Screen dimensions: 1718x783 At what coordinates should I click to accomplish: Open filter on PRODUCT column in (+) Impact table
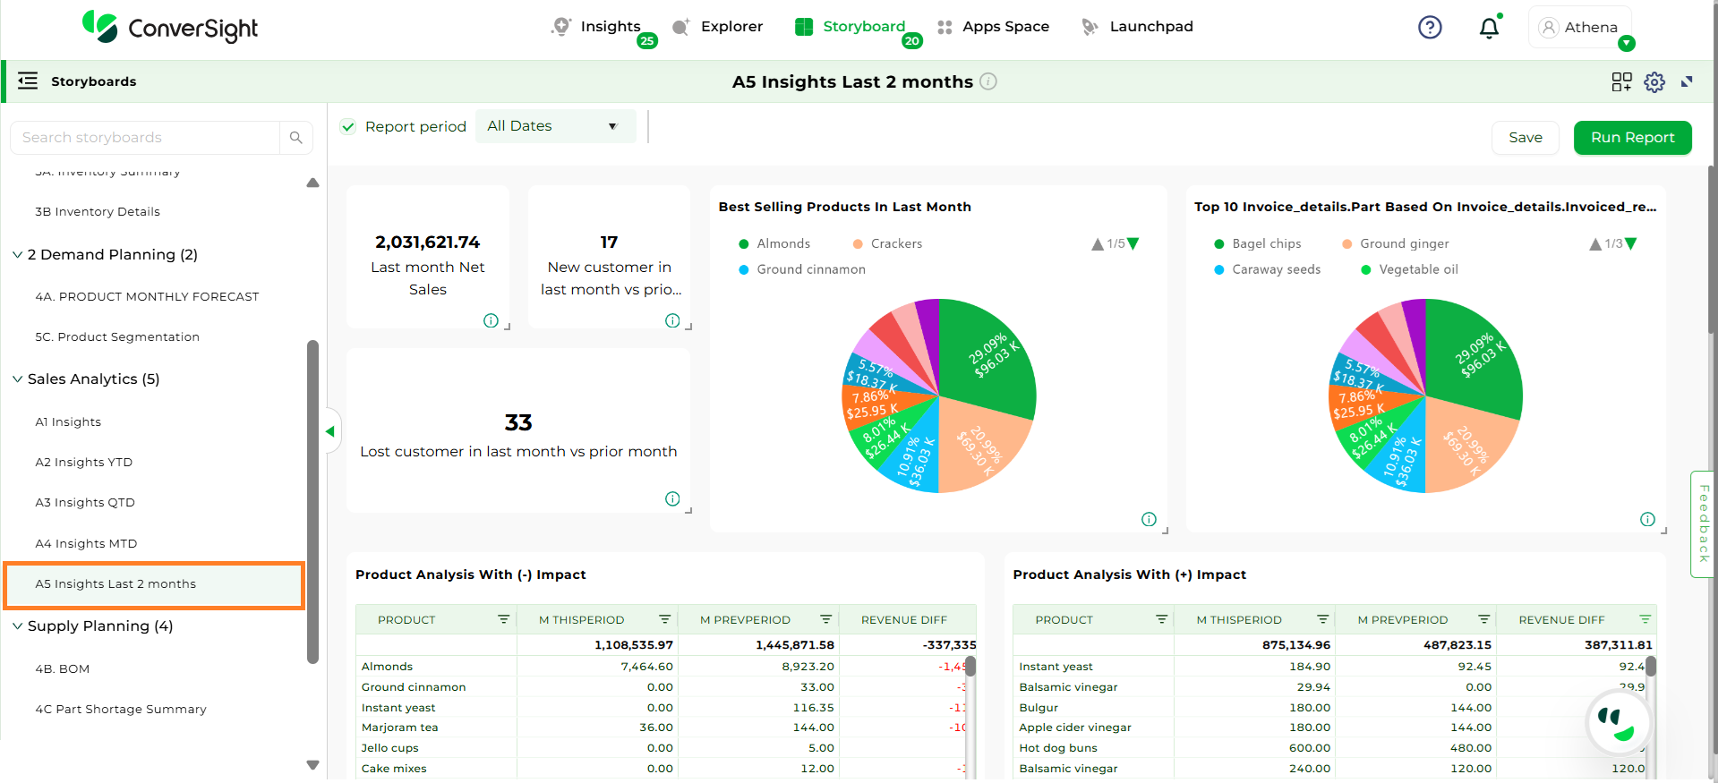(1161, 619)
